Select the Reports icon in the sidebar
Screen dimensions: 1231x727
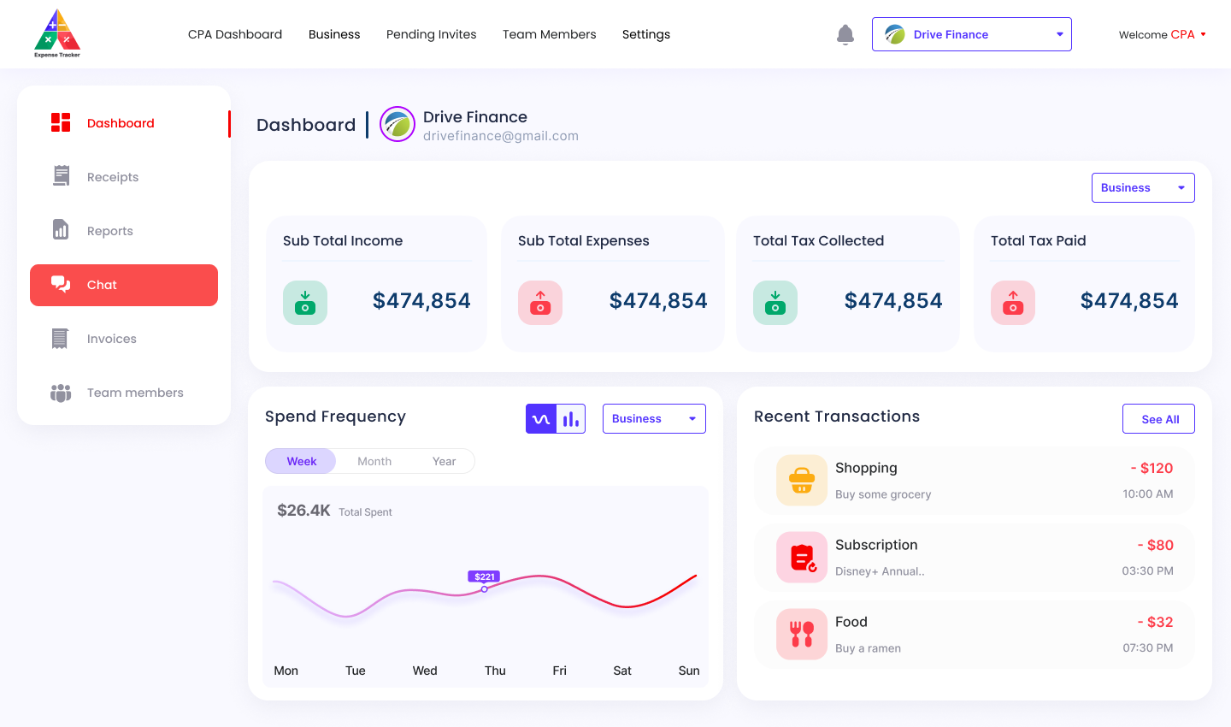click(x=61, y=230)
